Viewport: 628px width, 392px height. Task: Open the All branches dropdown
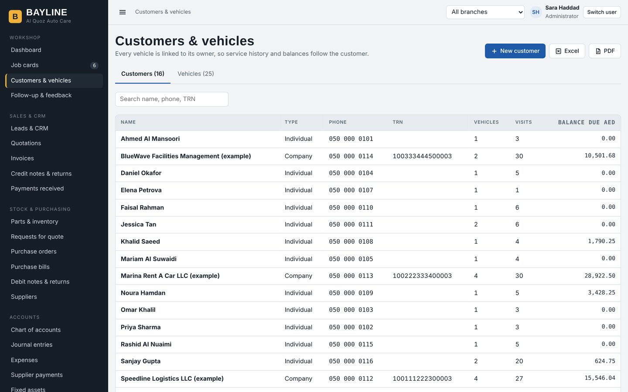click(485, 12)
